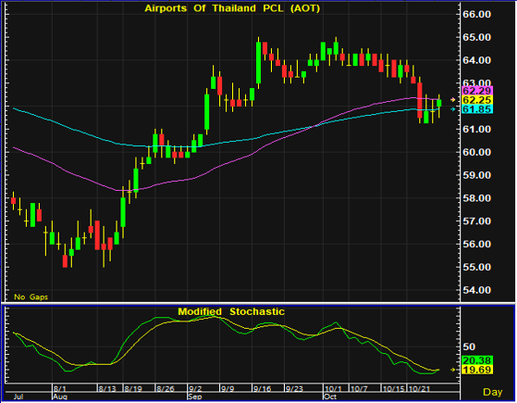The height and width of the screenshot is (403, 517).
Task: Click the small arrow marker beside 61.85 label
Action: (453, 109)
